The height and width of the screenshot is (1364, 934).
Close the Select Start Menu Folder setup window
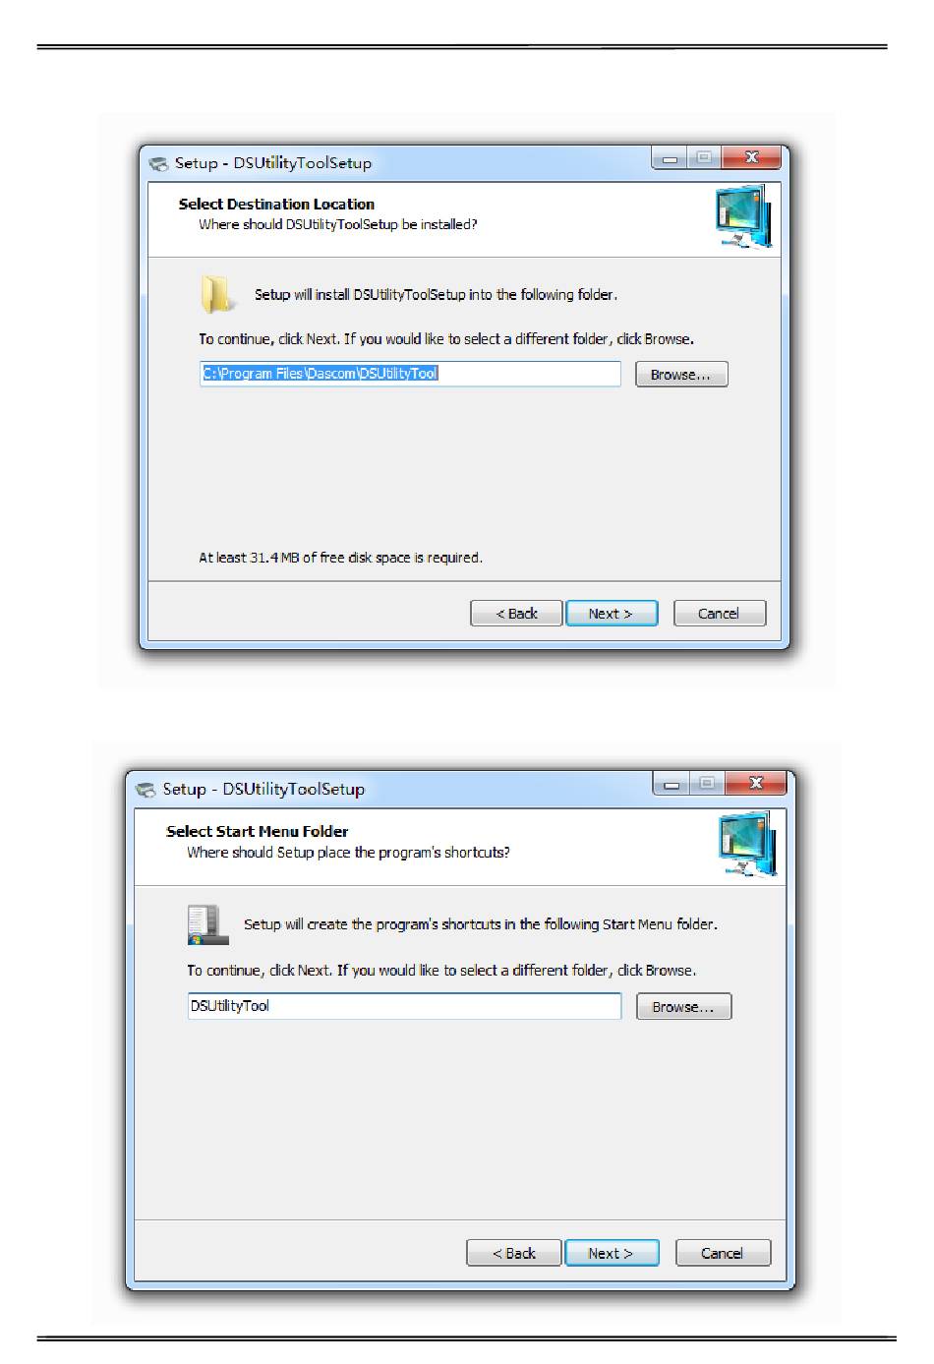click(755, 784)
